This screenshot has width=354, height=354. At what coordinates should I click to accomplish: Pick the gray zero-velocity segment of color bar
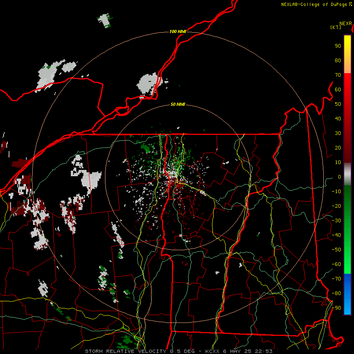tap(347, 174)
